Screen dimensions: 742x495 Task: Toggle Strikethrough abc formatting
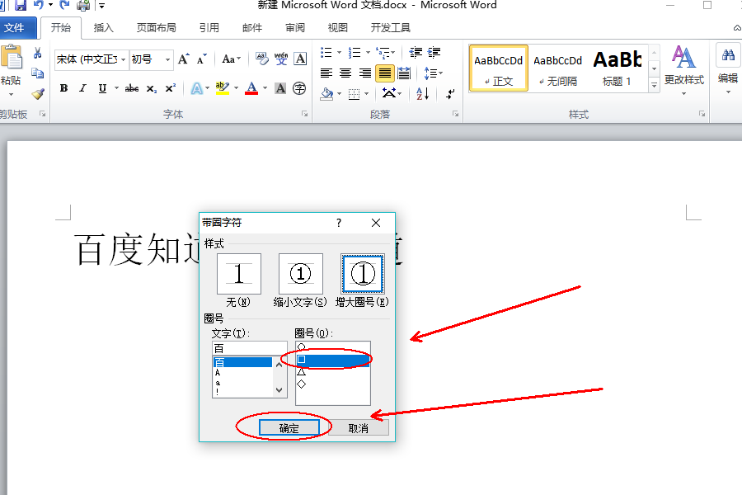(x=132, y=88)
